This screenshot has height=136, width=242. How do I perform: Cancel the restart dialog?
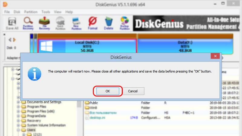click(133, 91)
